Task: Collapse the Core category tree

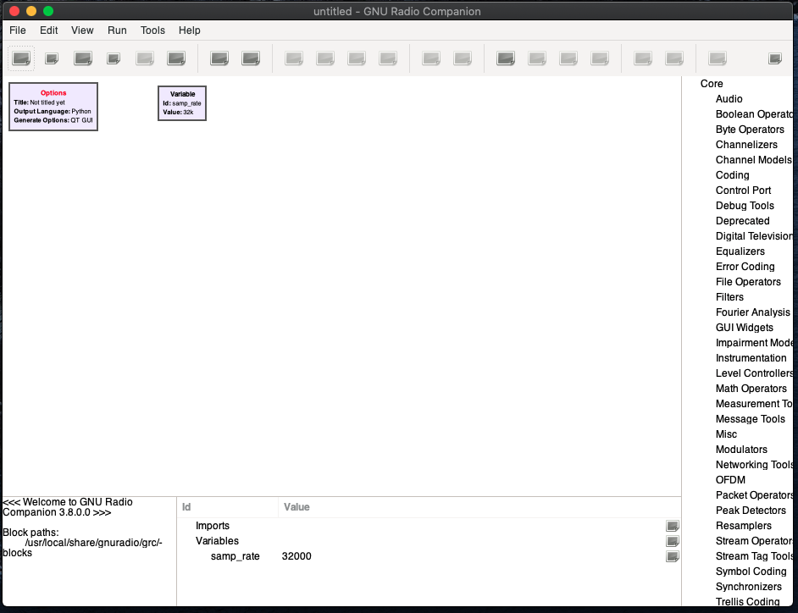Action: 712,84
